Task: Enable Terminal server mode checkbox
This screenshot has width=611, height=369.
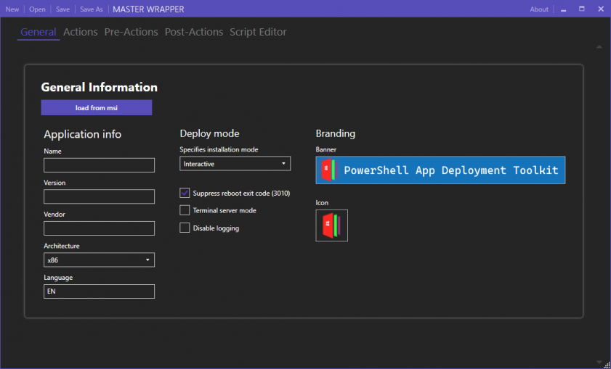Action: click(185, 210)
